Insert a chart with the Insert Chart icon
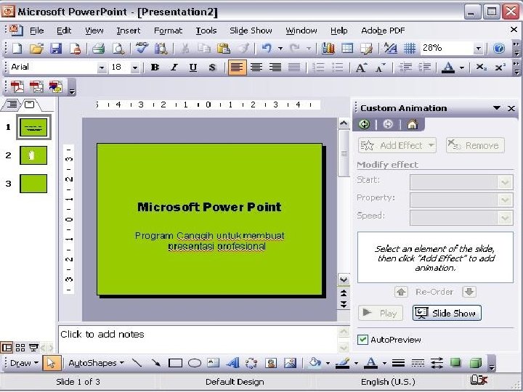Image resolution: width=523 pixels, height=392 pixels. pyautogui.click(x=328, y=49)
